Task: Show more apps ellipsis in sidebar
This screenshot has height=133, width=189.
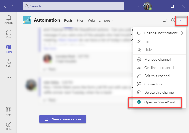Action: tap(9, 77)
